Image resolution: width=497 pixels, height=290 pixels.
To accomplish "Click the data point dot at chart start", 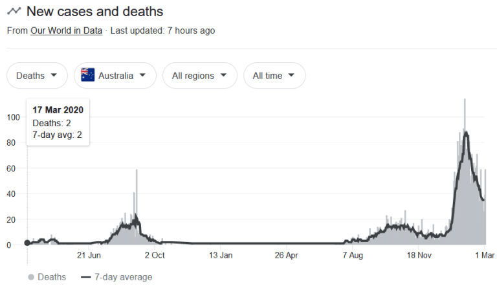I will 27,243.
